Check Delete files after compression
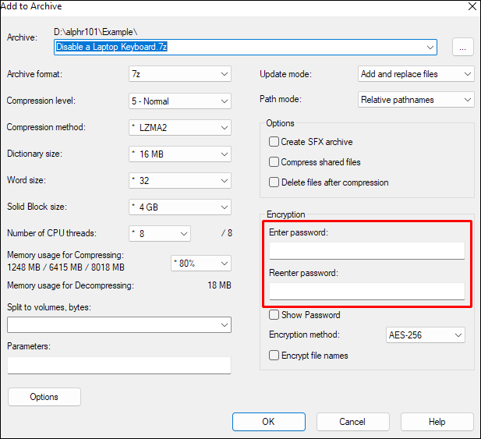The width and height of the screenshot is (481, 439). pos(274,182)
